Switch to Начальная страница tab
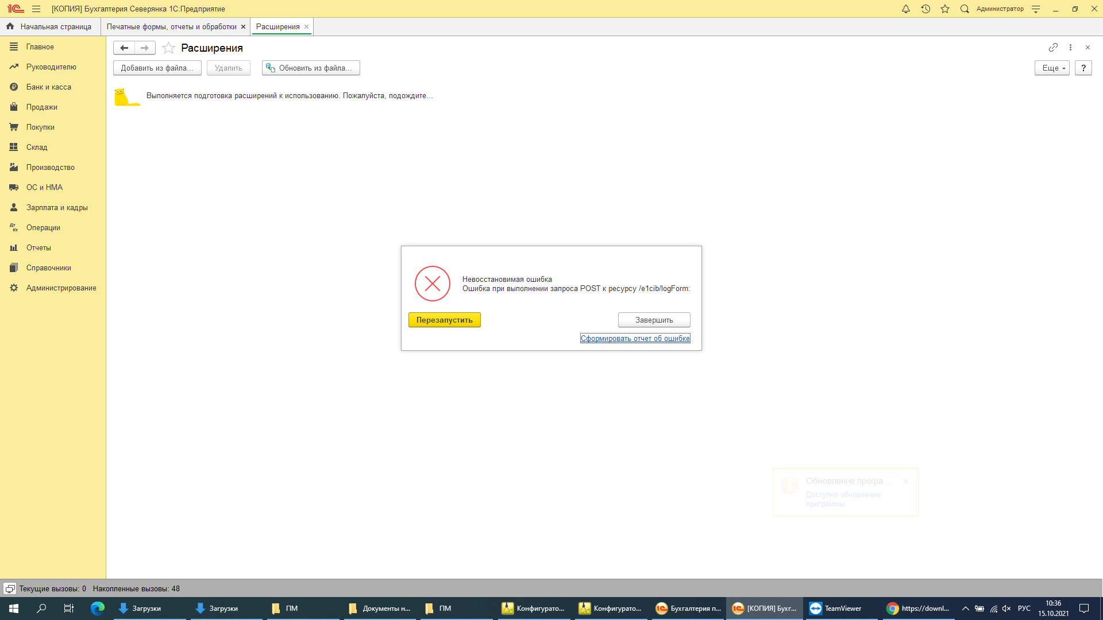 tap(50, 26)
